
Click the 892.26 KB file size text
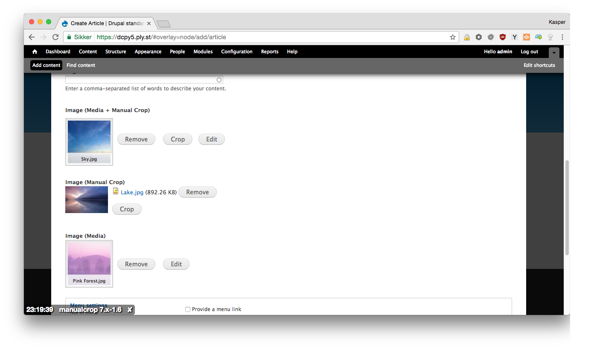[161, 192]
